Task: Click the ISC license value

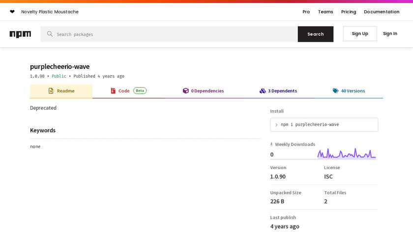Action: (x=328, y=176)
